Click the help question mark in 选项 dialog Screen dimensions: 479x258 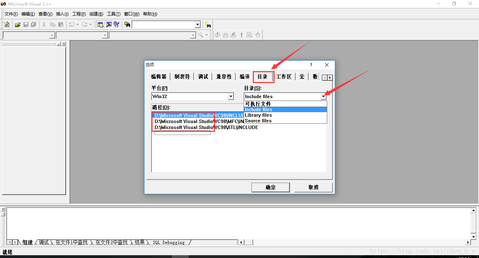(311, 65)
